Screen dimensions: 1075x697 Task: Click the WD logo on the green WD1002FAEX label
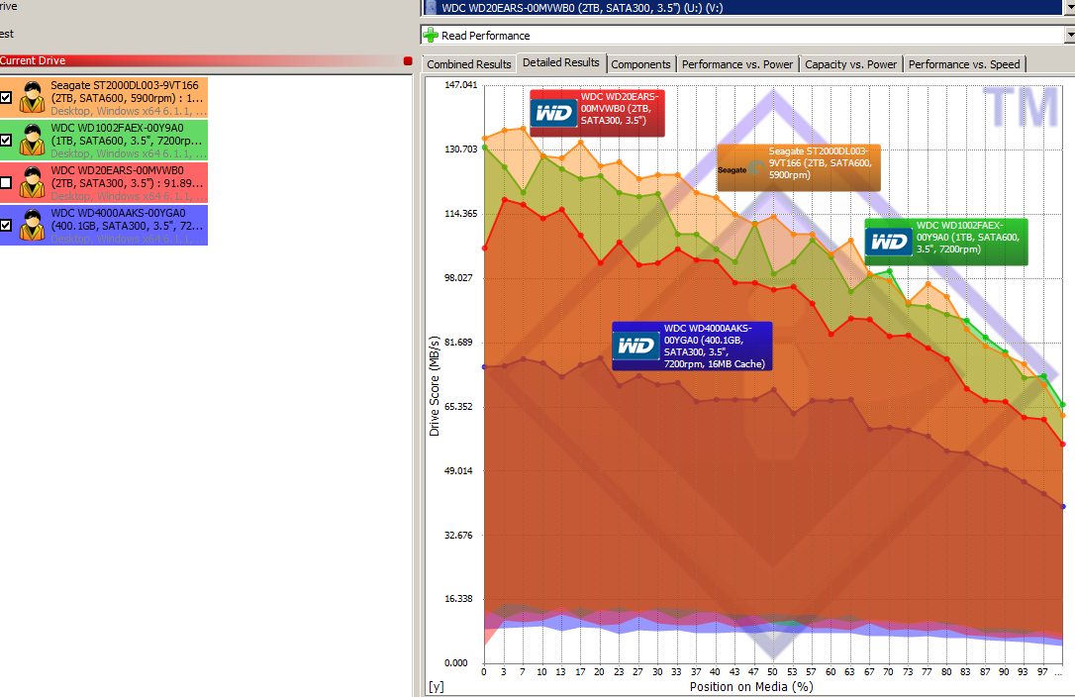(889, 243)
